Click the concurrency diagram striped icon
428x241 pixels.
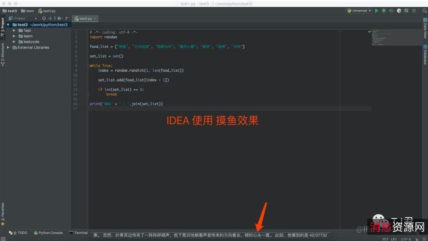click(406, 11)
